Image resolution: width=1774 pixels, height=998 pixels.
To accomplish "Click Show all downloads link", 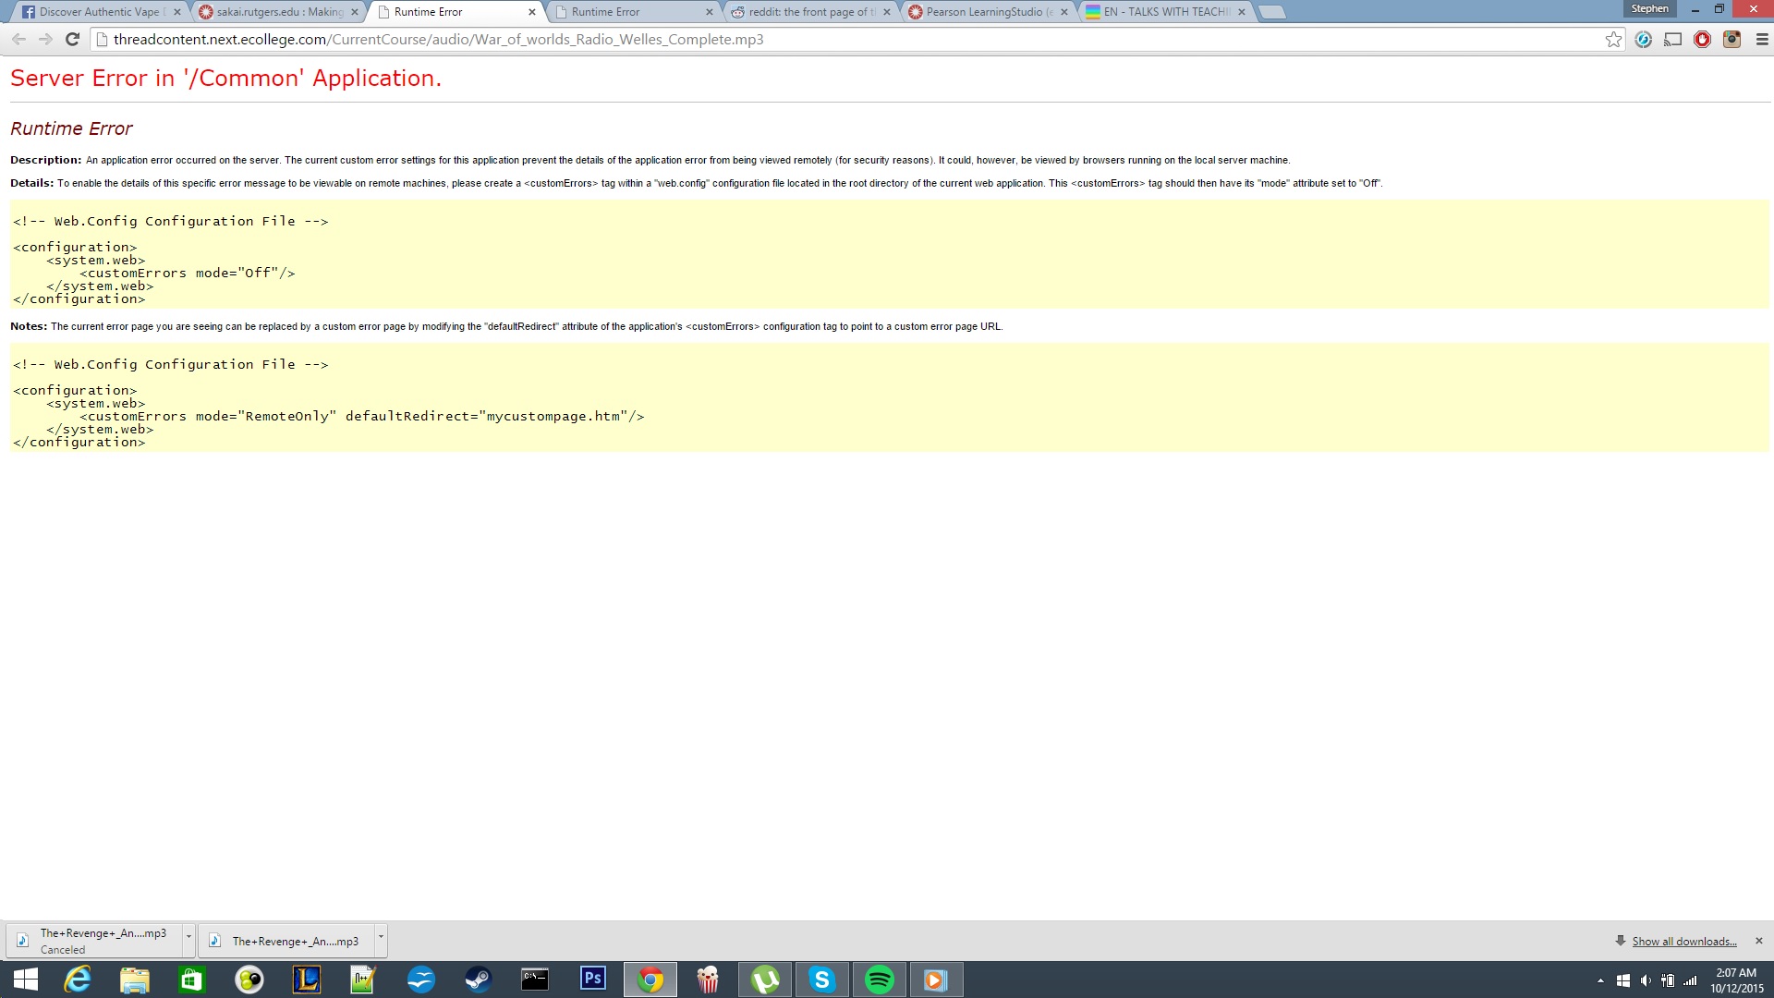I will (x=1683, y=942).
